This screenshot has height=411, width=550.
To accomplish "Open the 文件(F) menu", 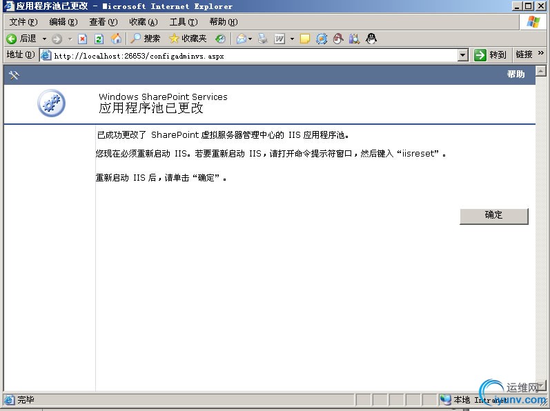I will (23, 22).
